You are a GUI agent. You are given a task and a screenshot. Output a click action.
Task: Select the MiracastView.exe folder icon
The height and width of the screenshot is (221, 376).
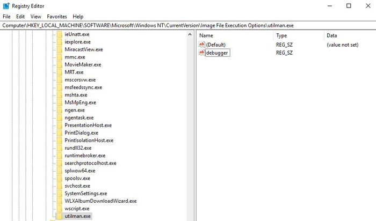(x=60, y=49)
